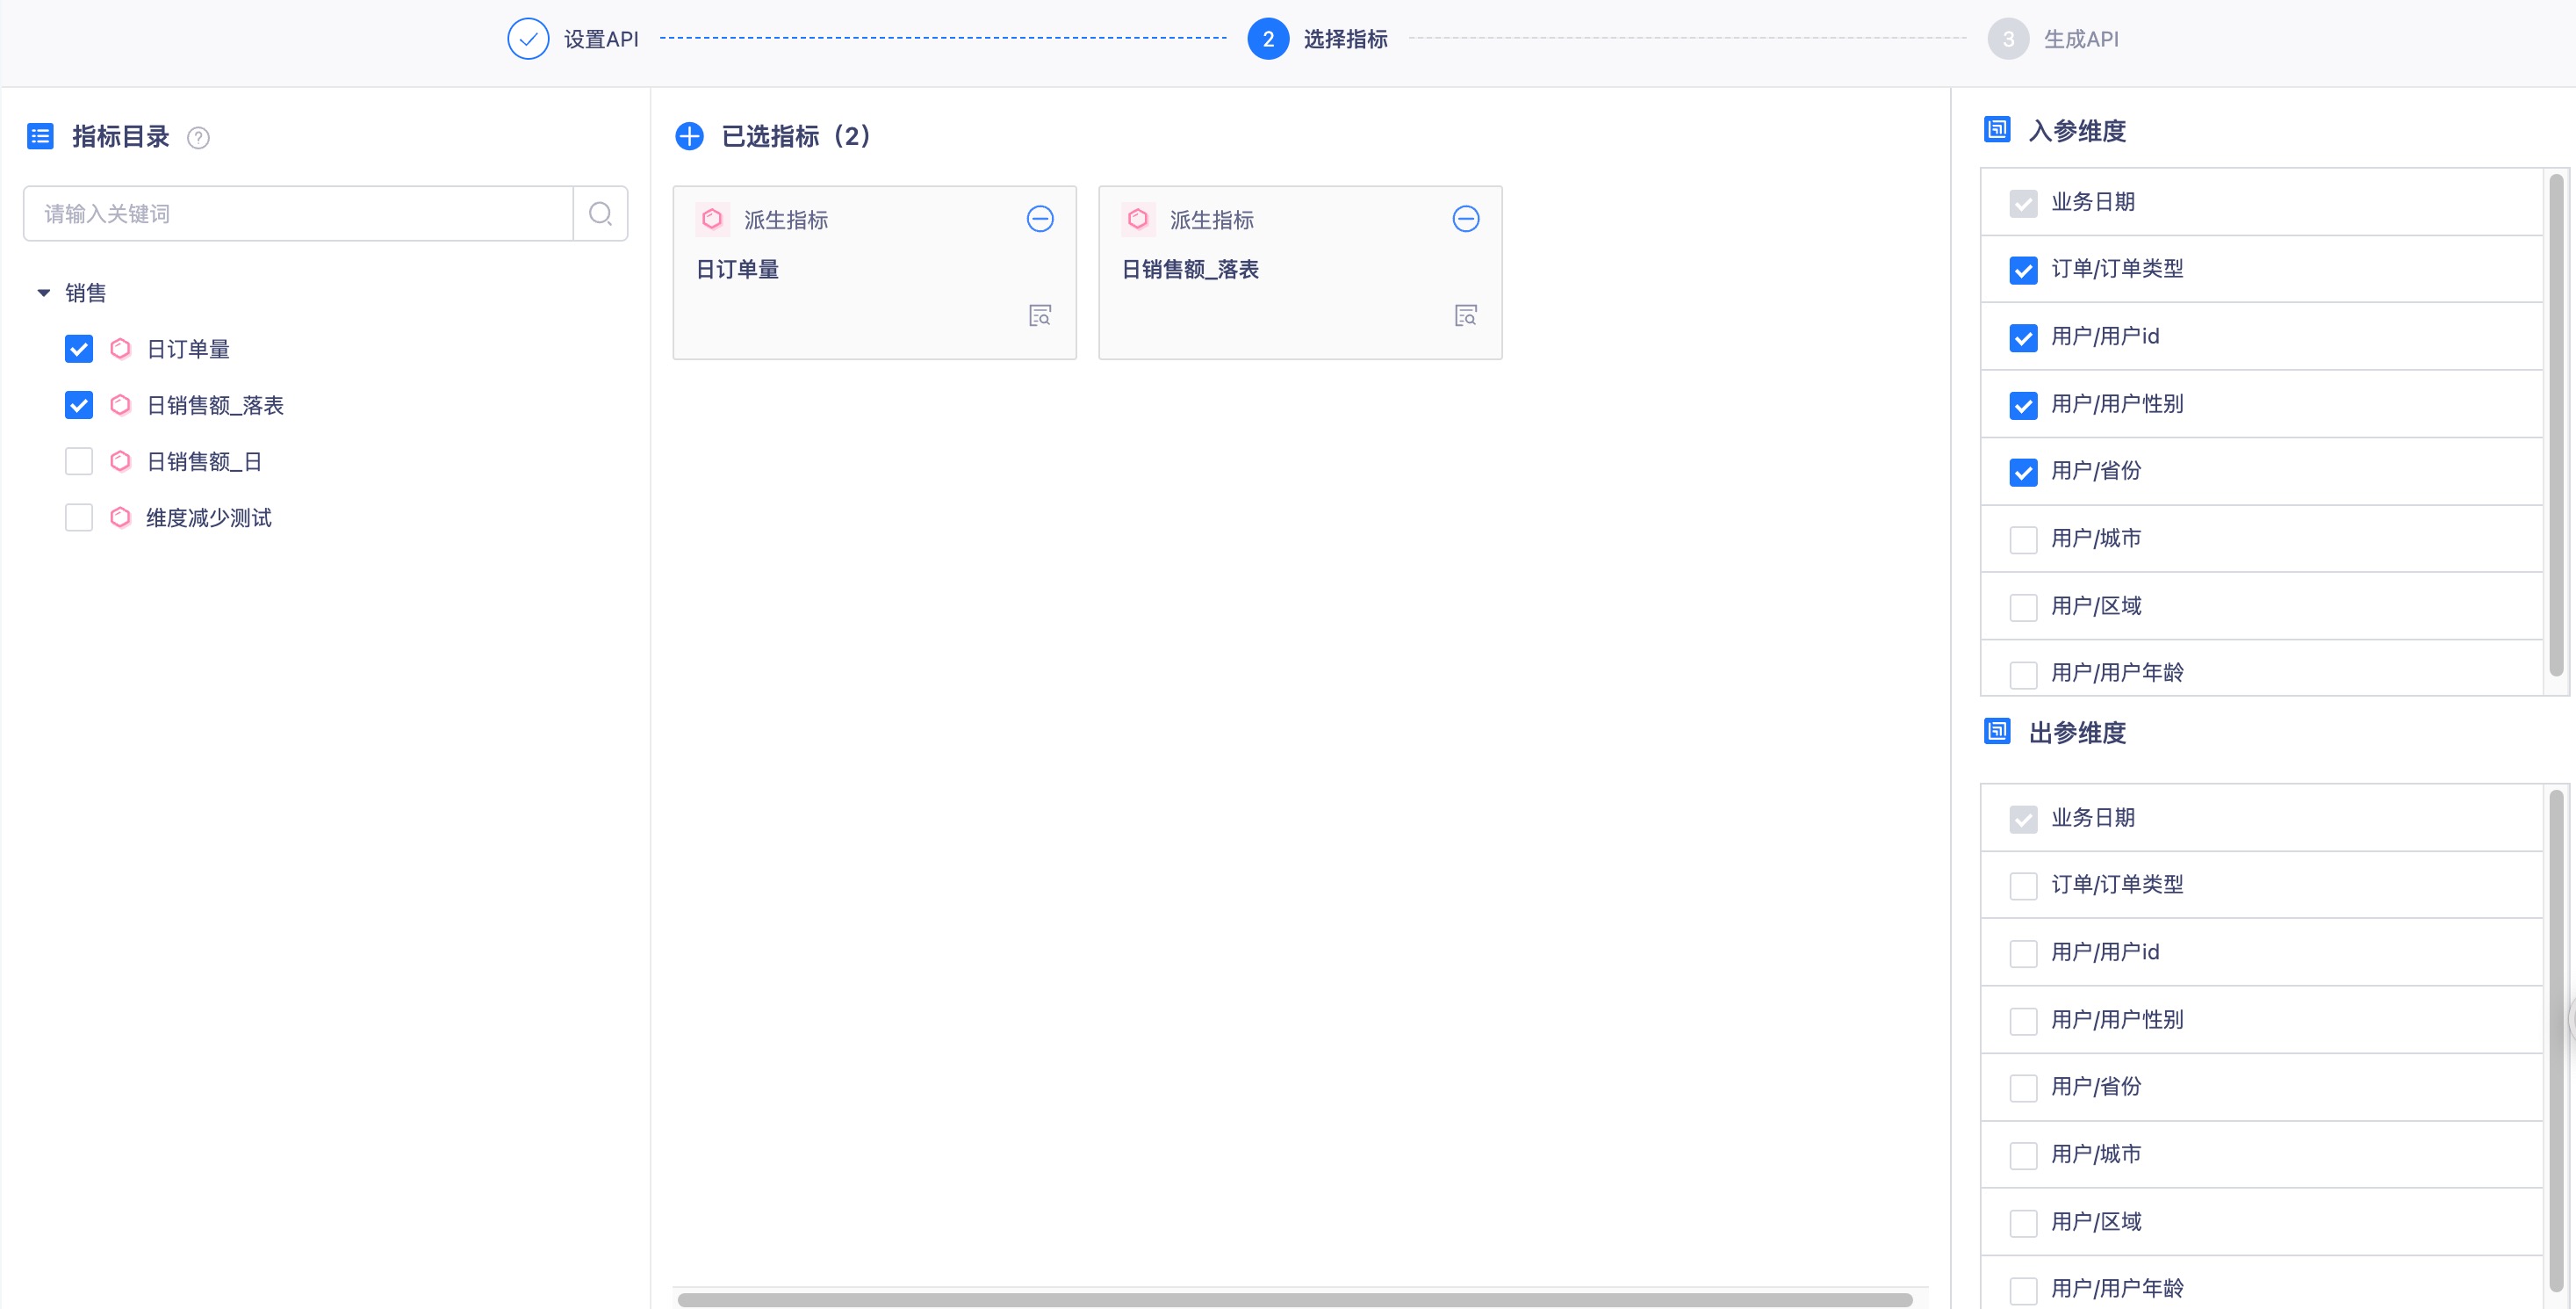Uncheck 订单/订单类型 in 入参维度

click(2023, 271)
